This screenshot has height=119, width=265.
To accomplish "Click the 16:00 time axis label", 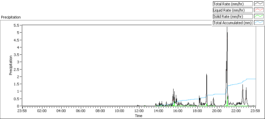I will [x=178, y=111].
